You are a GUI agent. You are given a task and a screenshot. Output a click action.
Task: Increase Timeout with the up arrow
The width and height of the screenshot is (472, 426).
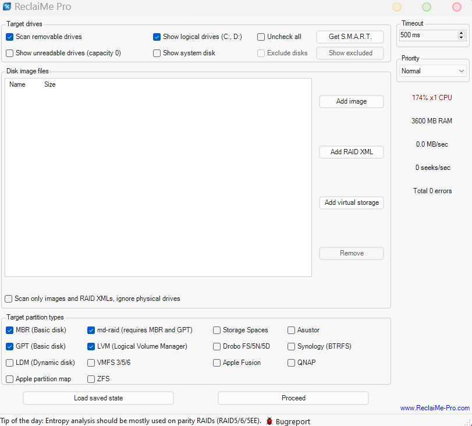461,33
